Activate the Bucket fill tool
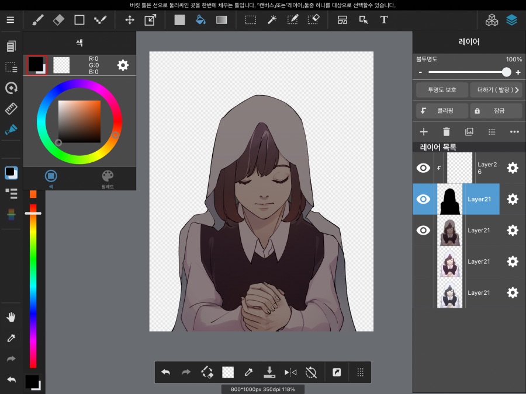 pyautogui.click(x=200, y=19)
